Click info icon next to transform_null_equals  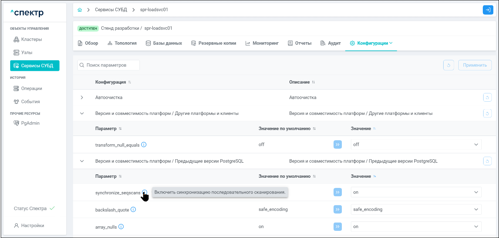144,145
